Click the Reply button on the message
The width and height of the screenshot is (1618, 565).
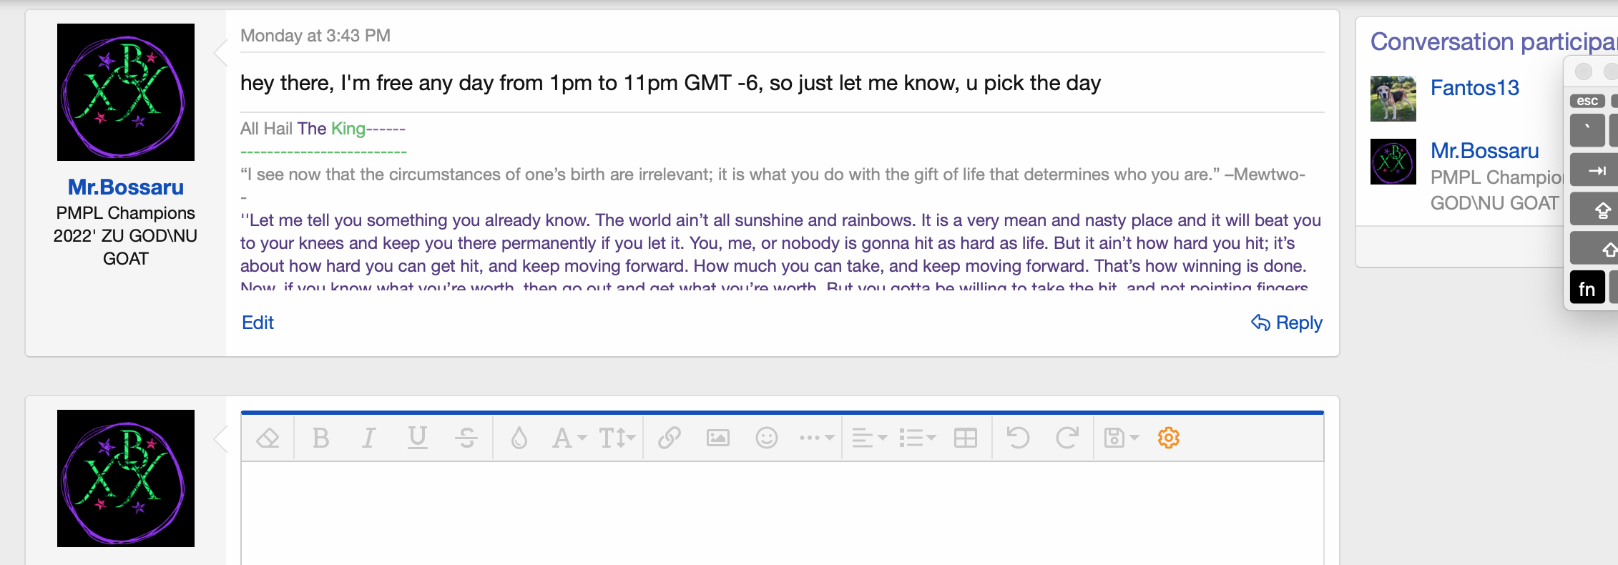(1287, 323)
